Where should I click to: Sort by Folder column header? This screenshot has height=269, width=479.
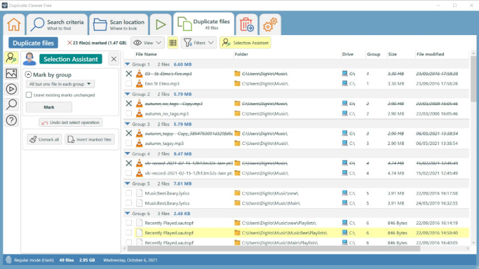242,54
